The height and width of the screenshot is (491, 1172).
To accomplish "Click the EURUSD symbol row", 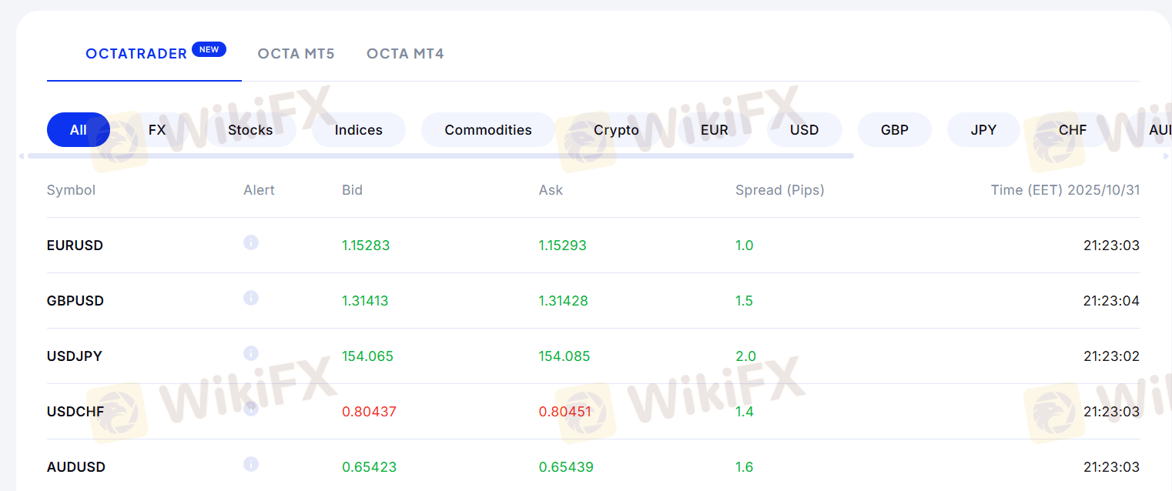I will click(75, 245).
